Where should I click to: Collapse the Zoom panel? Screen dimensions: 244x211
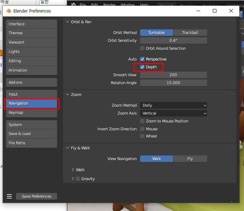67,95
